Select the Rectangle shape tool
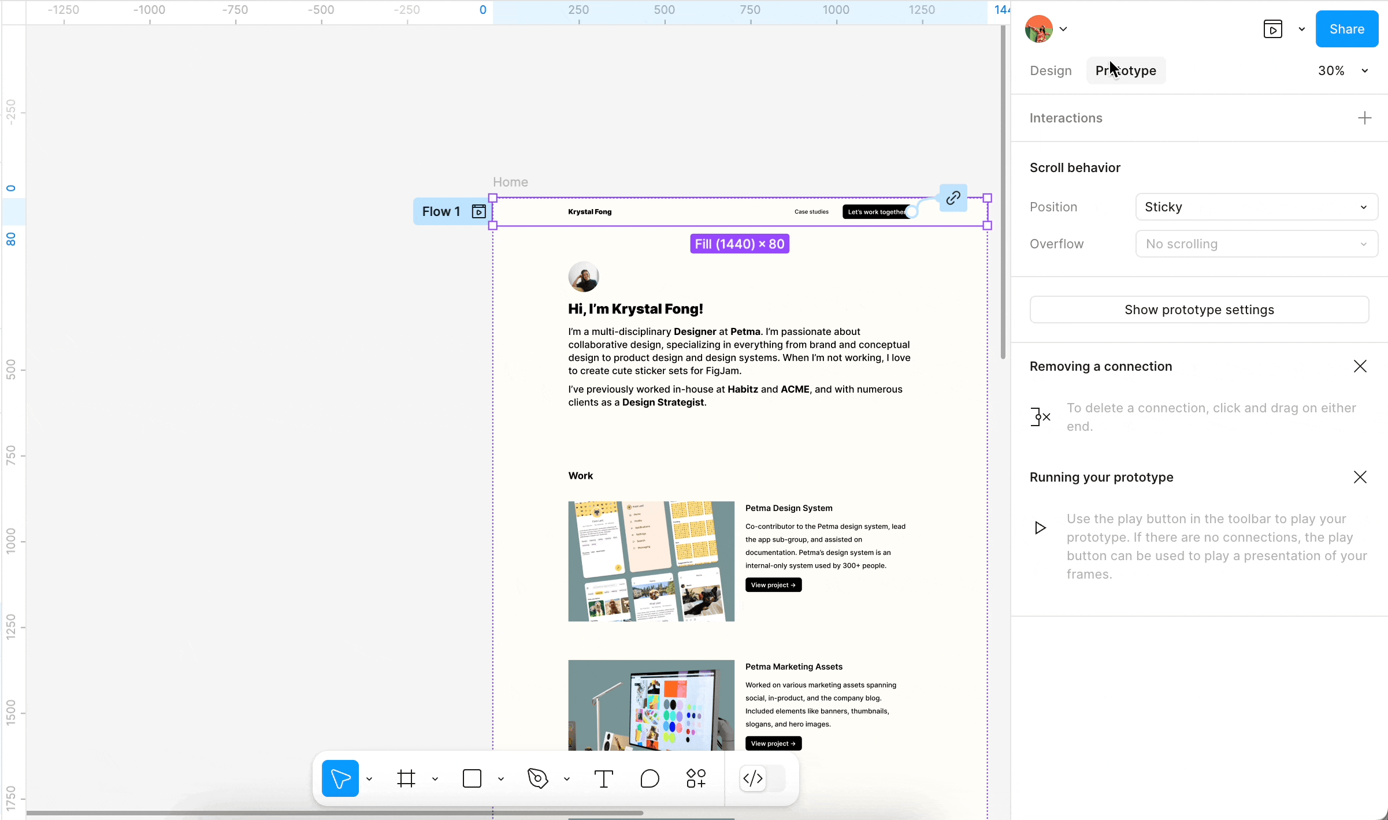This screenshot has height=820, width=1388. coord(472,778)
